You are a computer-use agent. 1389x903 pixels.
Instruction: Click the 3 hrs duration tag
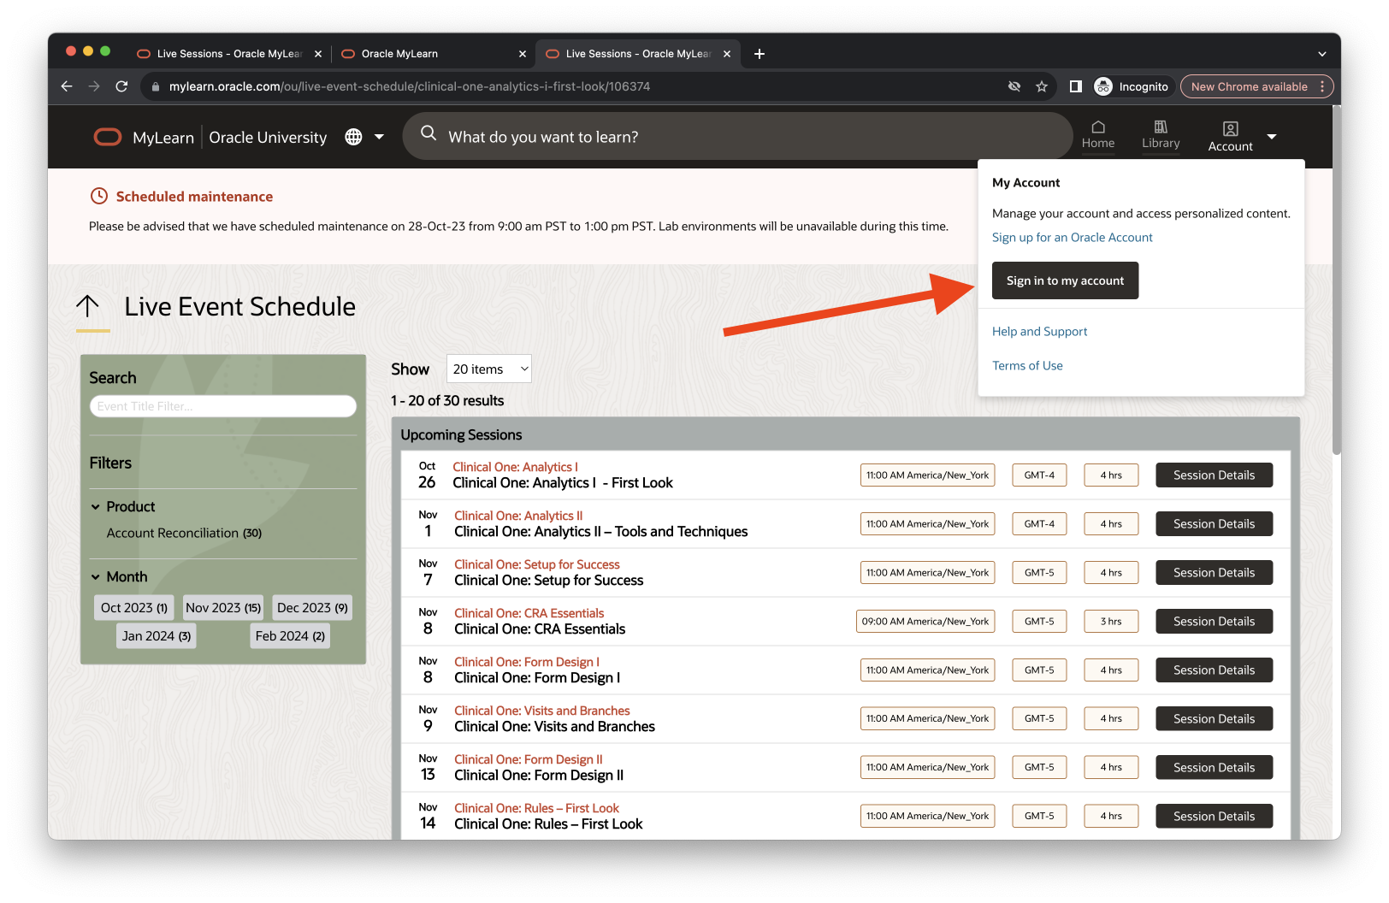[x=1111, y=622]
